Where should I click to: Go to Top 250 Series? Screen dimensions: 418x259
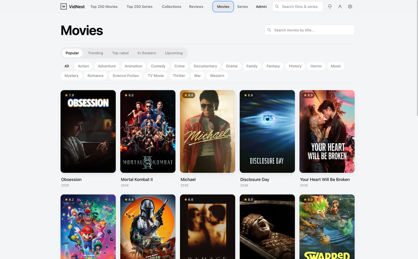139,7
